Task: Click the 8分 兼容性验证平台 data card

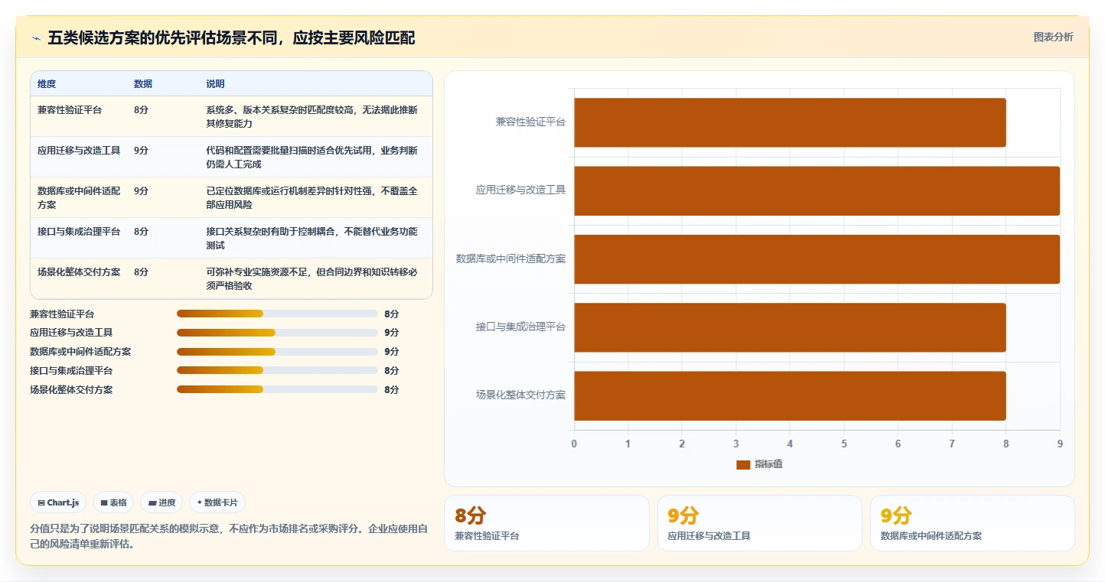Action: (x=546, y=523)
